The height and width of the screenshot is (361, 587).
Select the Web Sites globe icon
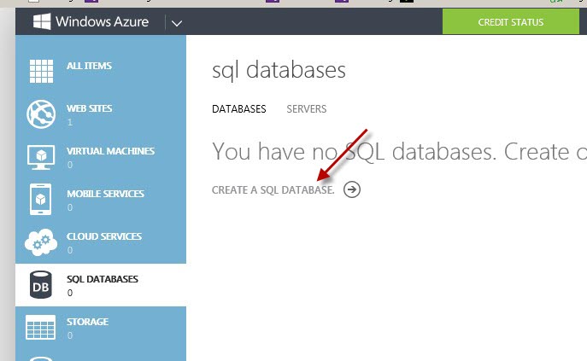click(41, 114)
